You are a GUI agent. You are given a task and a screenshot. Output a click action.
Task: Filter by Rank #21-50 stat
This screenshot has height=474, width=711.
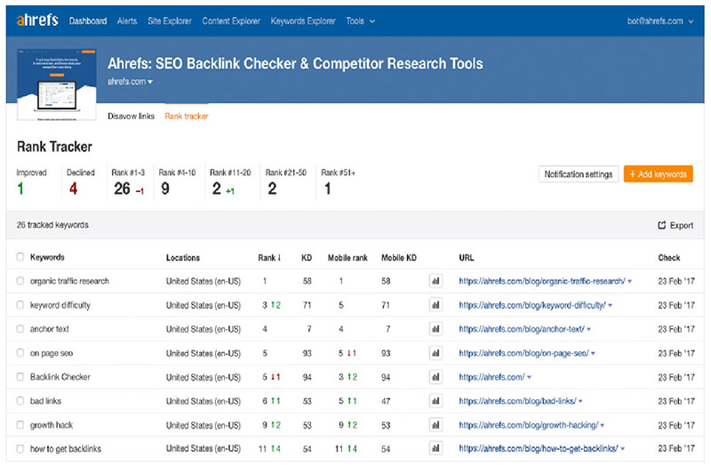(x=286, y=182)
